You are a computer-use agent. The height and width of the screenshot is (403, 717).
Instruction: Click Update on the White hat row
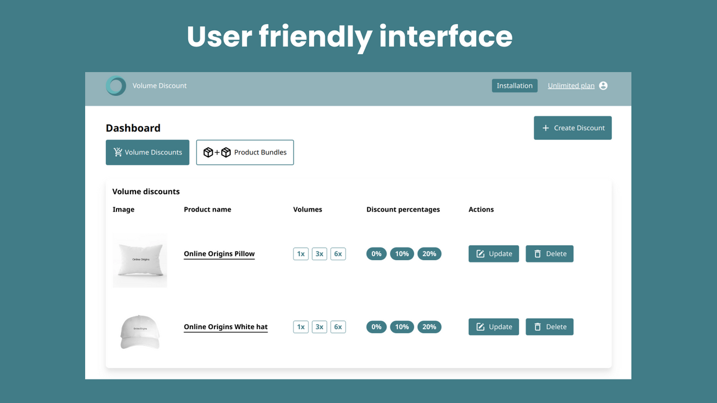(493, 326)
